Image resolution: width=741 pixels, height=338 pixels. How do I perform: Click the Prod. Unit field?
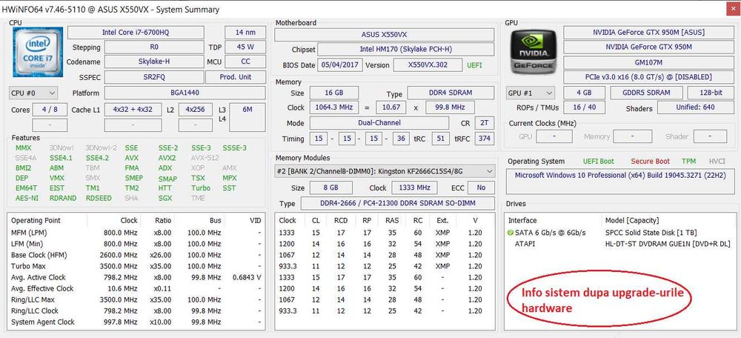pos(236,77)
